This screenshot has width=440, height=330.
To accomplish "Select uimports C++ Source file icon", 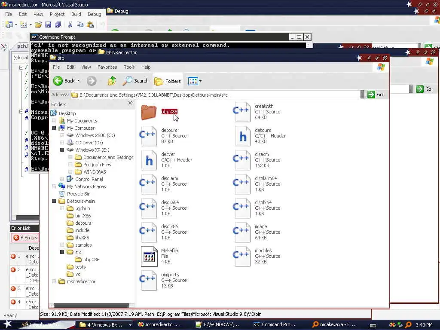I will (148, 281).
